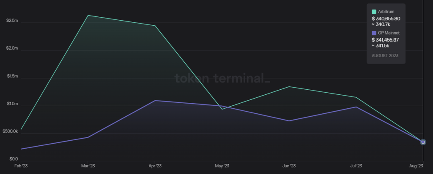Select the OP Mainnet value $ 341,455.87
This screenshot has width=433, height=174.
385,40
